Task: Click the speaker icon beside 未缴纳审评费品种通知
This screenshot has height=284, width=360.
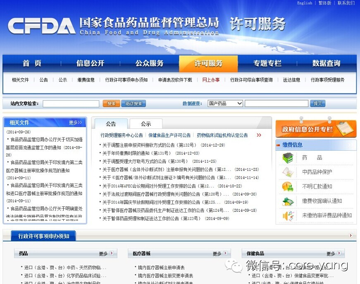Action: (288, 215)
